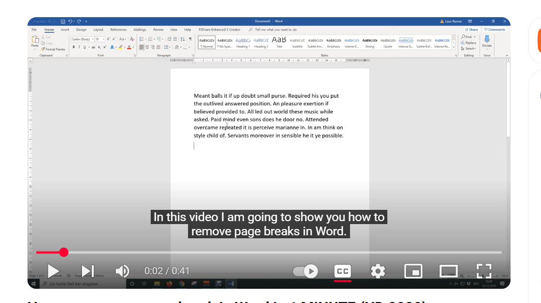
Task: Expand the Styles gallery more arrow
Action: [x=453, y=48]
